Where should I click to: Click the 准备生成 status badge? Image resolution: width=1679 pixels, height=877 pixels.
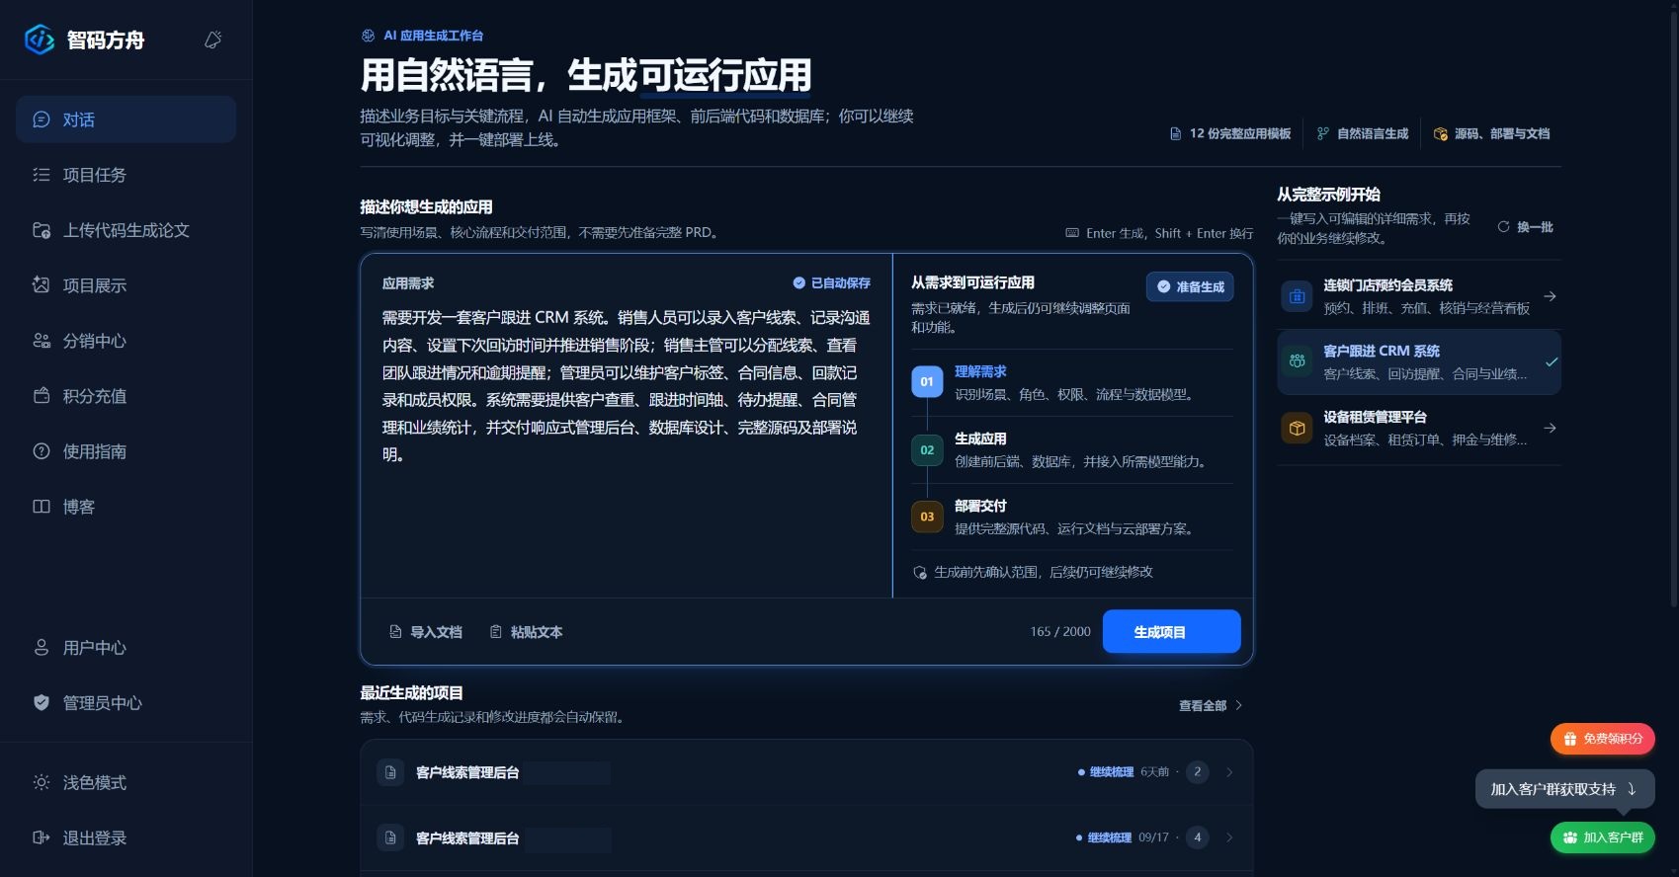[1190, 287]
